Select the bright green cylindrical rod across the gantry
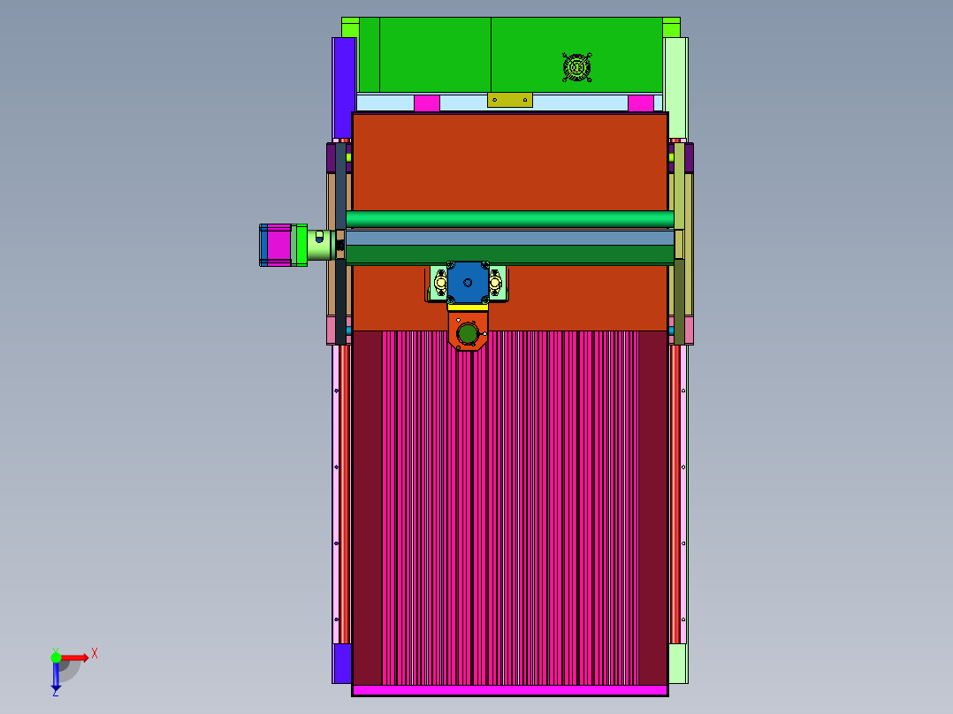Viewport: 953px width, 714px height. [x=509, y=219]
